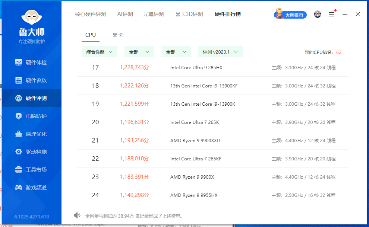Select the 13th Gen i9-13900K row
369x227 pixels.
point(213,104)
